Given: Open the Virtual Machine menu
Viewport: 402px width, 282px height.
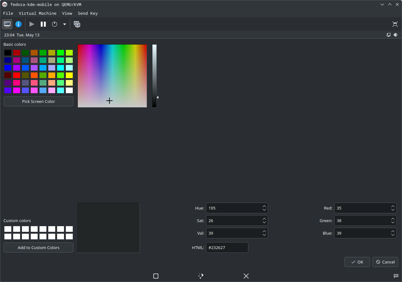Looking at the screenshot, I should 38,13.
